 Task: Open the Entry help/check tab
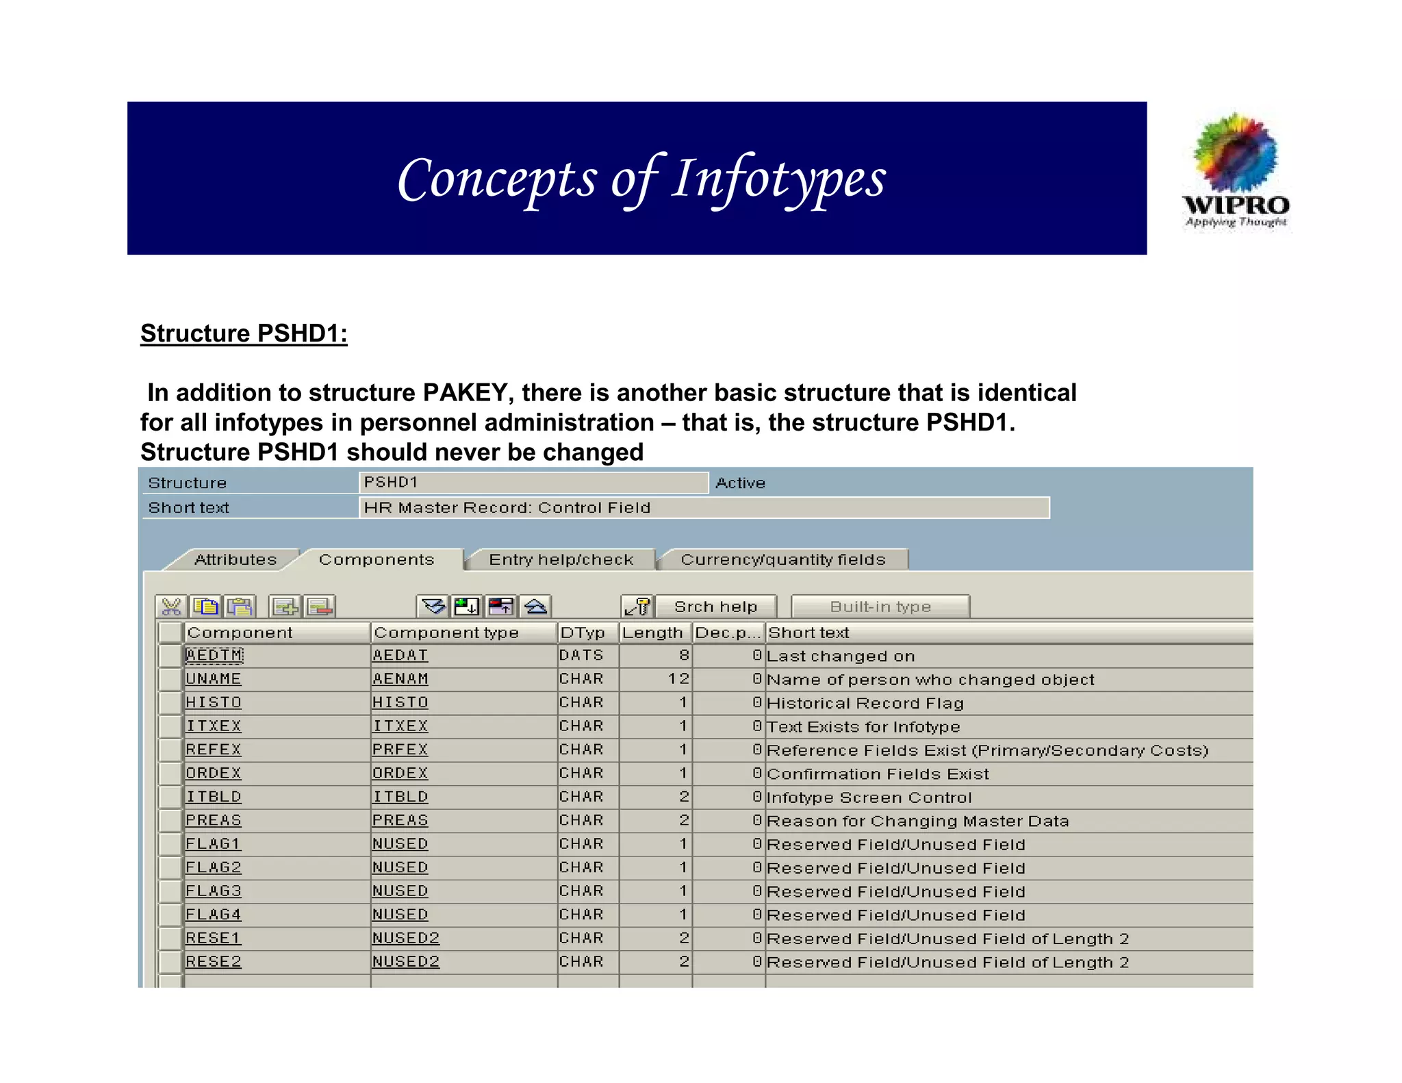(x=561, y=560)
